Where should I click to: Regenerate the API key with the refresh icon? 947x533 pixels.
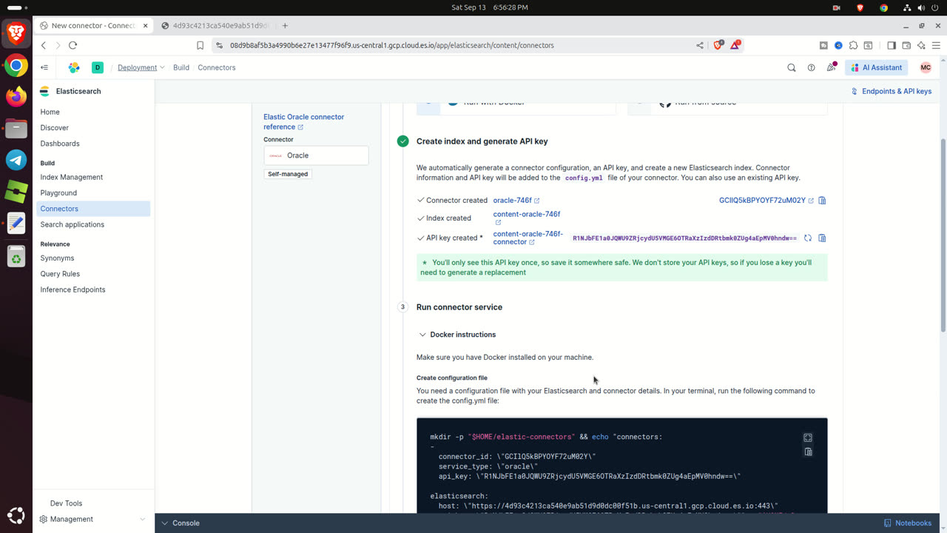click(x=808, y=238)
